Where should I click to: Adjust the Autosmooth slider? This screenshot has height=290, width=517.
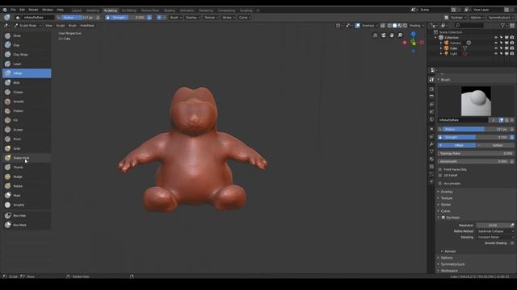point(473,161)
